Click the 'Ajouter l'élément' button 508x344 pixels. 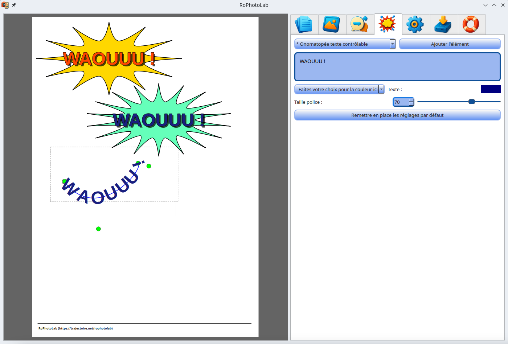pos(450,44)
